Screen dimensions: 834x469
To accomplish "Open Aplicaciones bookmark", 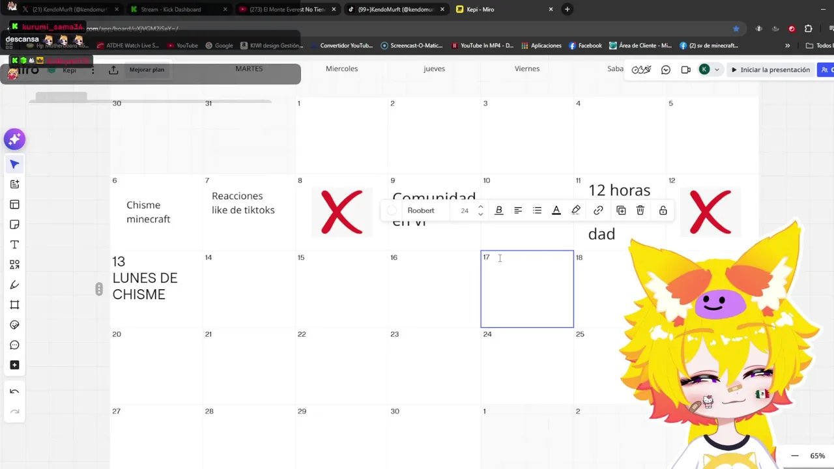I will click(541, 46).
